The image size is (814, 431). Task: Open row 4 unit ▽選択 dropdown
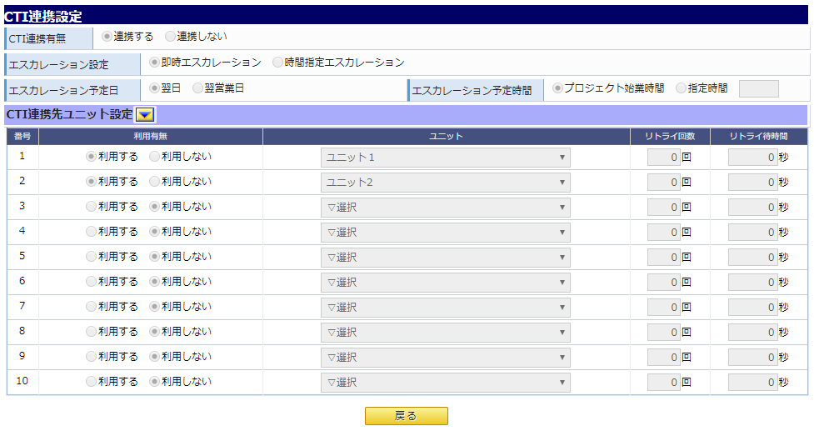446,232
